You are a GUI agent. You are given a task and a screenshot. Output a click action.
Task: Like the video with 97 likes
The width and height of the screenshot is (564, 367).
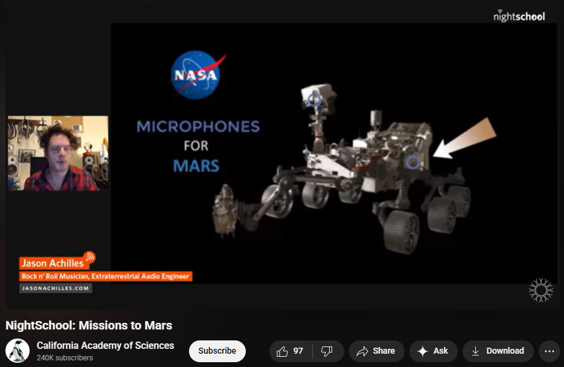pyautogui.click(x=290, y=351)
